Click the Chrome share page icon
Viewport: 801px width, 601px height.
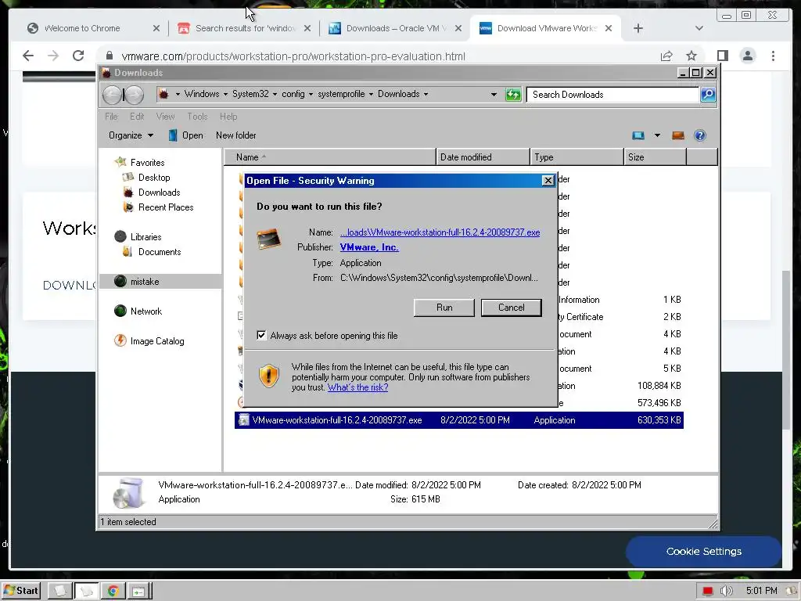[x=666, y=56]
